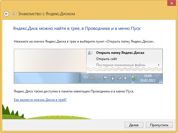Viewport: 178px width, 133px height.
Task: Close the Yandex.Disk intro window
Action: tap(172, 3)
